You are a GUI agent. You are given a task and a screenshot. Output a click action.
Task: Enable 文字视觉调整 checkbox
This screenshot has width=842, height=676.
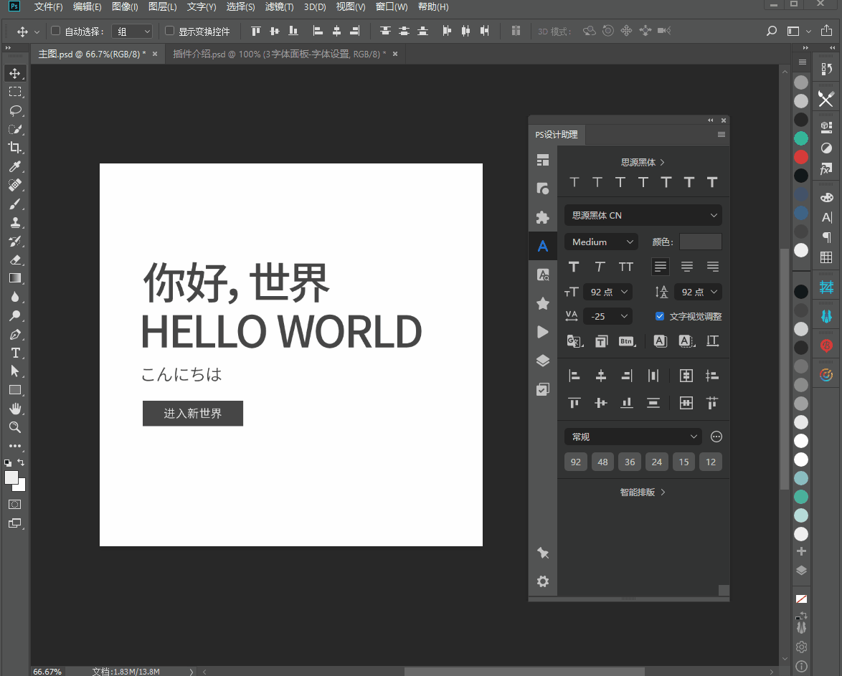point(659,316)
